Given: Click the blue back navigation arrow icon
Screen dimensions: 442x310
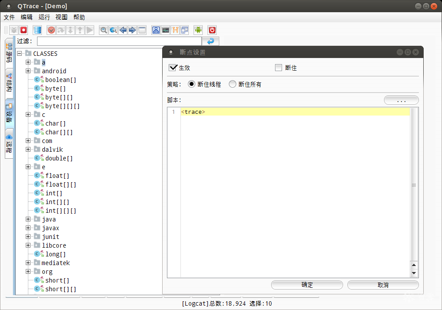Looking at the screenshot, I should coord(123,30).
